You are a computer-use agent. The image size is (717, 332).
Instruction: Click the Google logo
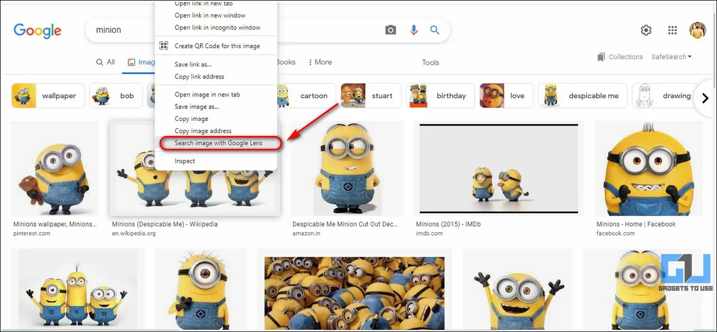point(37,31)
